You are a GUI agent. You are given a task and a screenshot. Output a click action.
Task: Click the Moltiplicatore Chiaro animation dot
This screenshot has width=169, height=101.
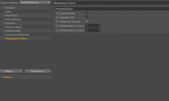tap(57, 30)
